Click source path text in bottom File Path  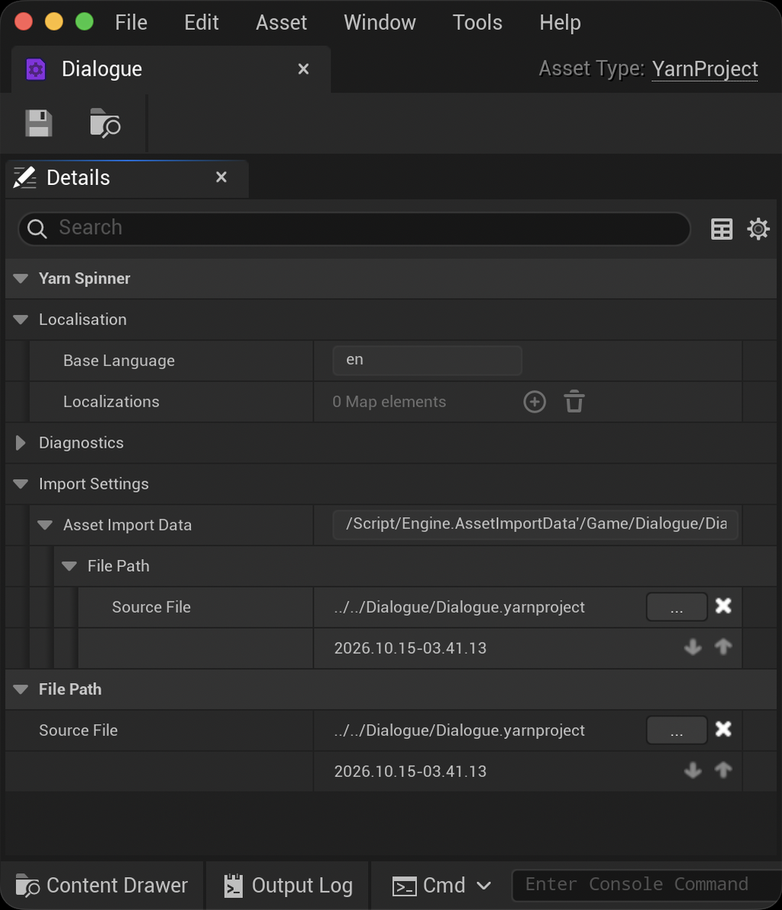[460, 730]
